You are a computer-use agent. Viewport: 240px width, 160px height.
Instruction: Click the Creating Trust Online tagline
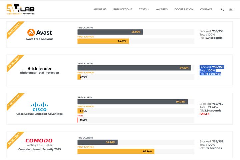coord(39,145)
